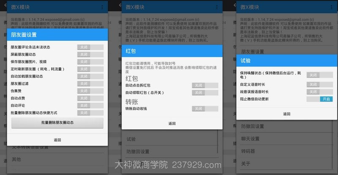Turn on 自动领取红包（总开关）
The image size is (338, 175).
205,93
